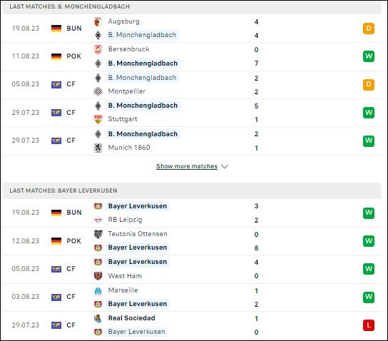Image resolution: width=388 pixels, height=341 pixels.
Task: Click the RB Leipzig logo
Action: 98,220
